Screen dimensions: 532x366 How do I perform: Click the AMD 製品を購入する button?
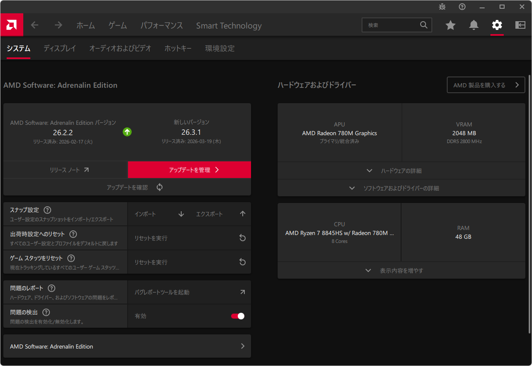pyautogui.click(x=486, y=85)
